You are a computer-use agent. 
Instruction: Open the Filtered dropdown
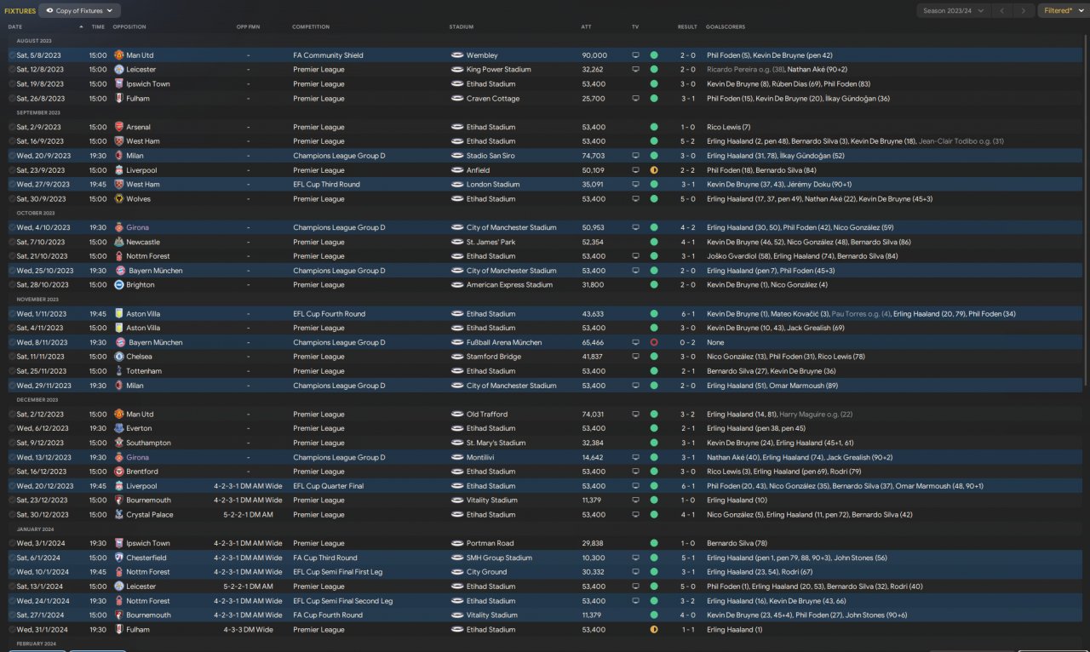pos(1062,11)
